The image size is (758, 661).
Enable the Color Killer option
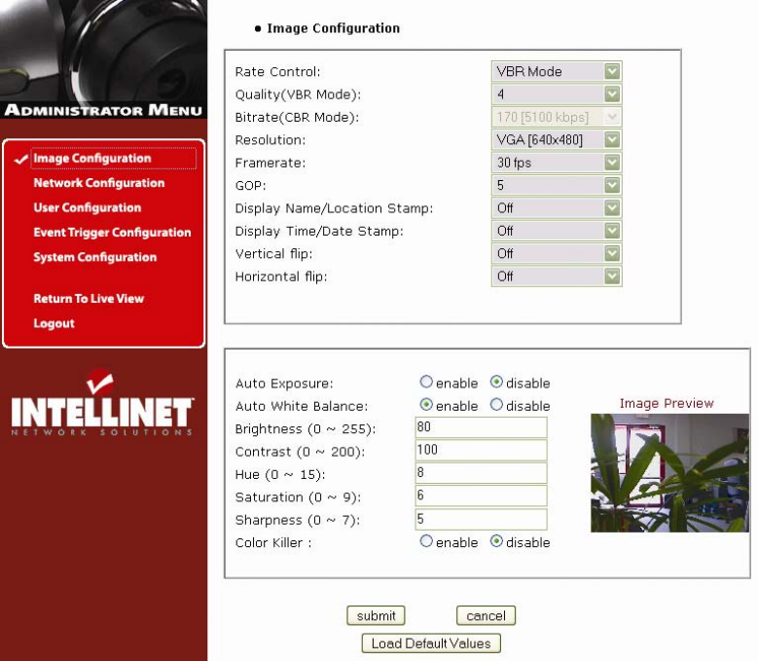[426, 540]
